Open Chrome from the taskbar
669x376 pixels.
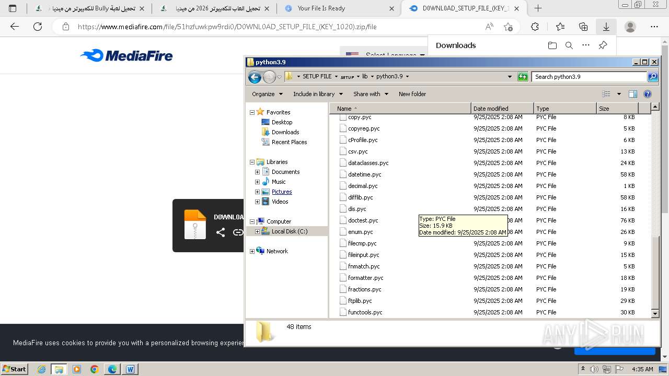coord(95,369)
